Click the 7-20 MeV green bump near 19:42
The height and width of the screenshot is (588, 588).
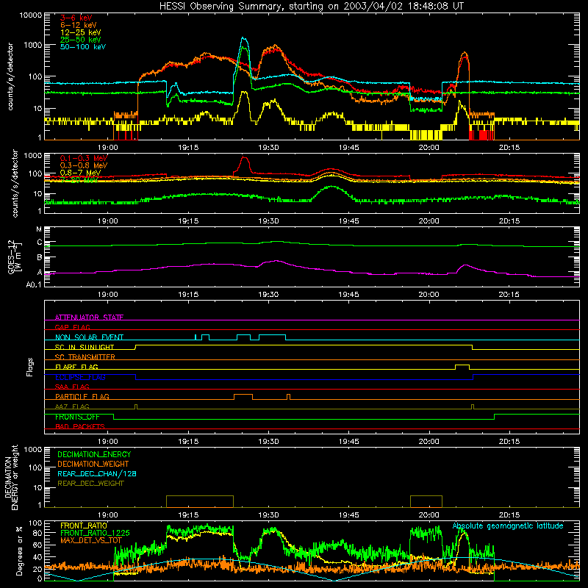331,187
